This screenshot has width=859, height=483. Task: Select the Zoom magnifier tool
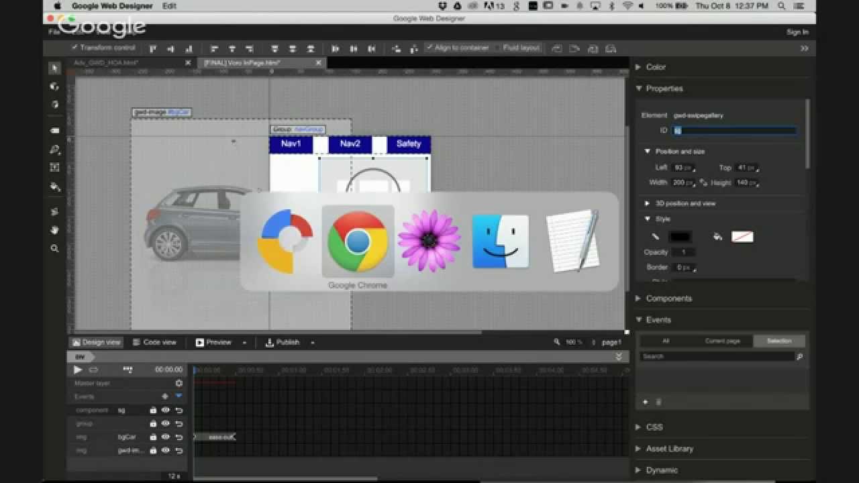coord(55,248)
